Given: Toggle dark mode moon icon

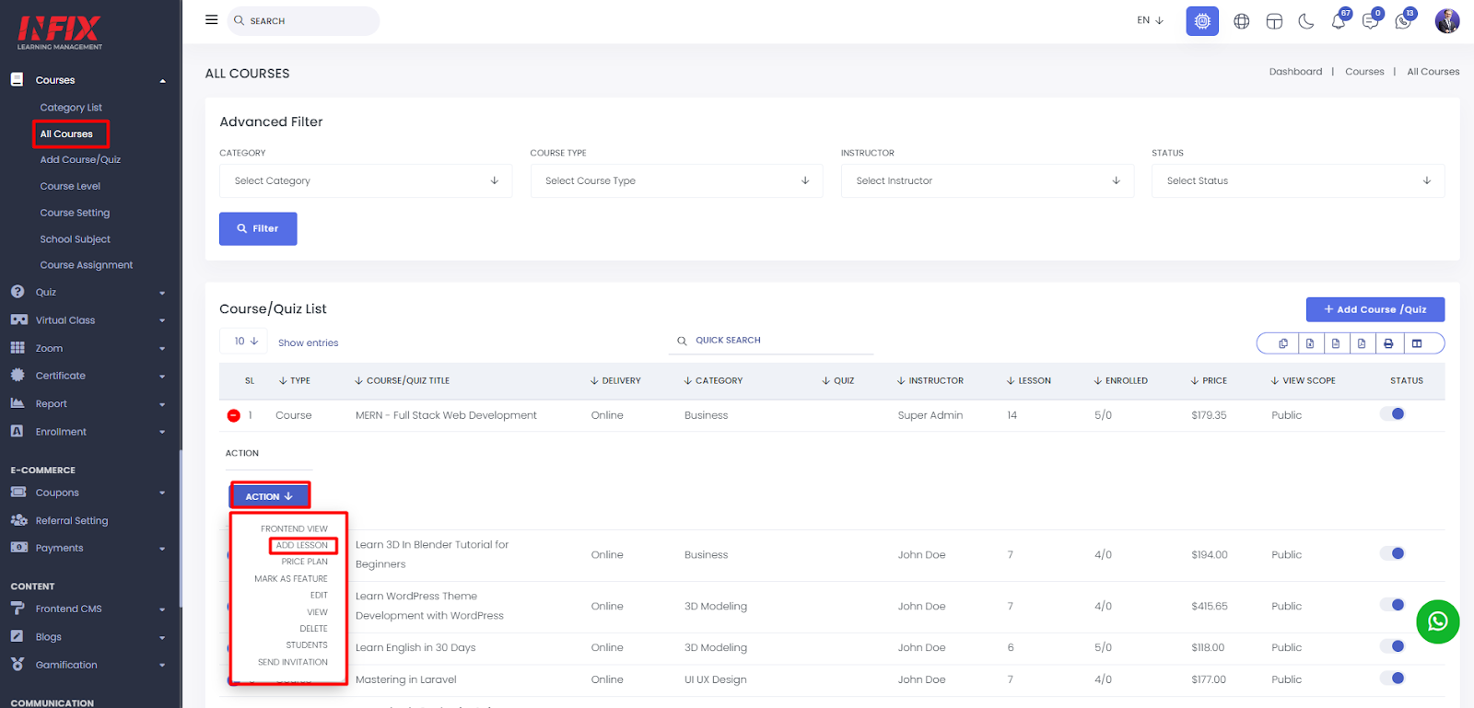Looking at the screenshot, I should [1306, 21].
